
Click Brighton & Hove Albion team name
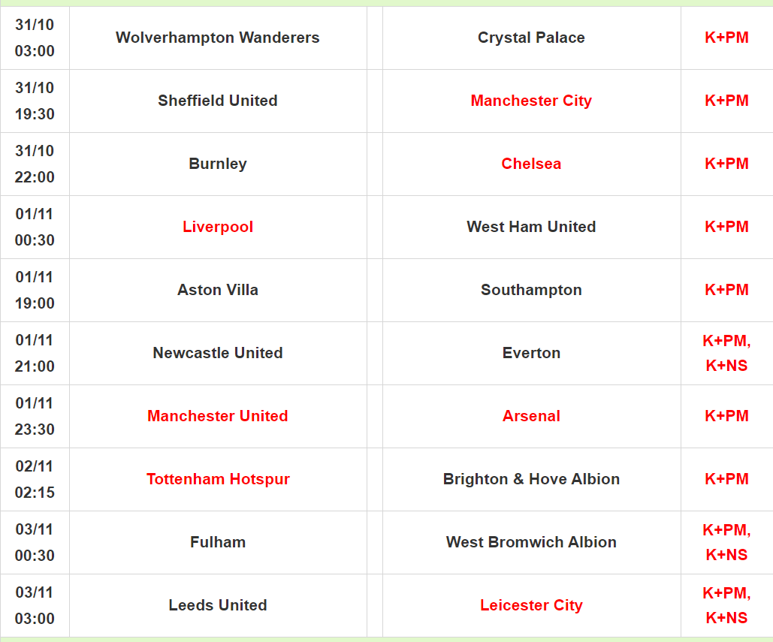[531, 479]
